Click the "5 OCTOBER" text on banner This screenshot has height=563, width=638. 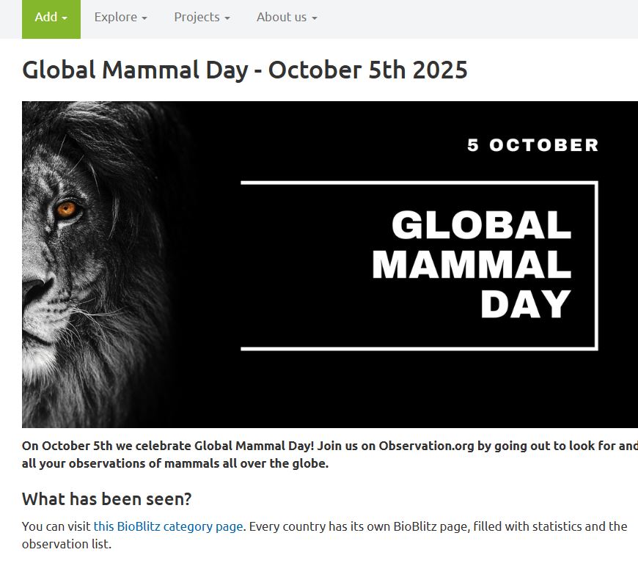pyautogui.click(x=532, y=145)
